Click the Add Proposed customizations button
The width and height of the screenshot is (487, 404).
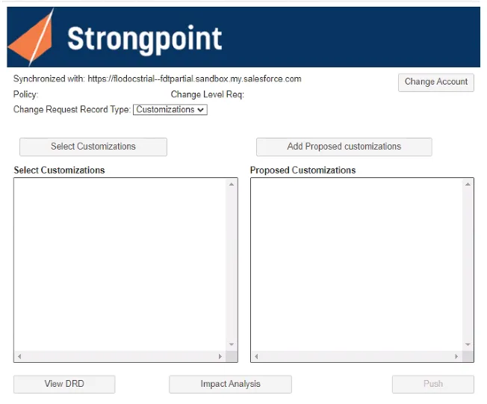tap(344, 147)
